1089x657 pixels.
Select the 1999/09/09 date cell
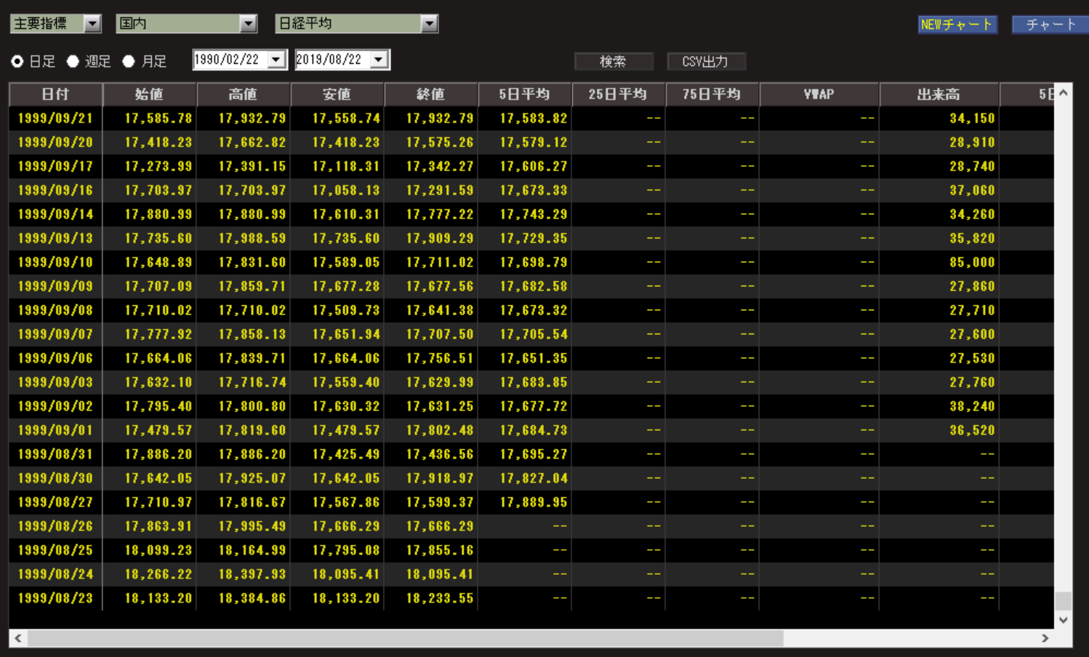pos(55,286)
